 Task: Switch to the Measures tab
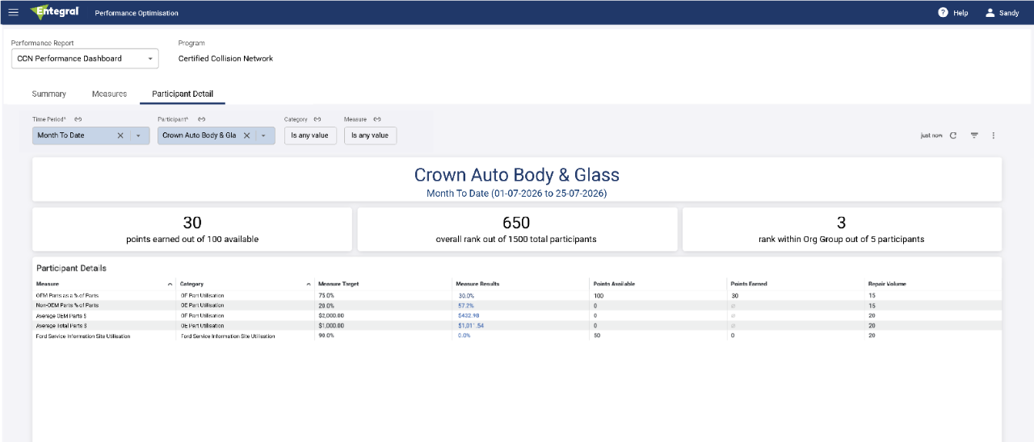point(109,94)
